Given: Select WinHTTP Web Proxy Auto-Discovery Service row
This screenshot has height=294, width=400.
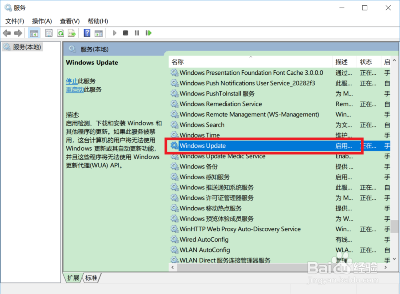Looking at the screenshot, I should 280,229.
